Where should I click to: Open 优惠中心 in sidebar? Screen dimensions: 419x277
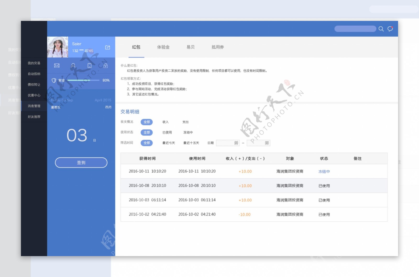[34, 95]
